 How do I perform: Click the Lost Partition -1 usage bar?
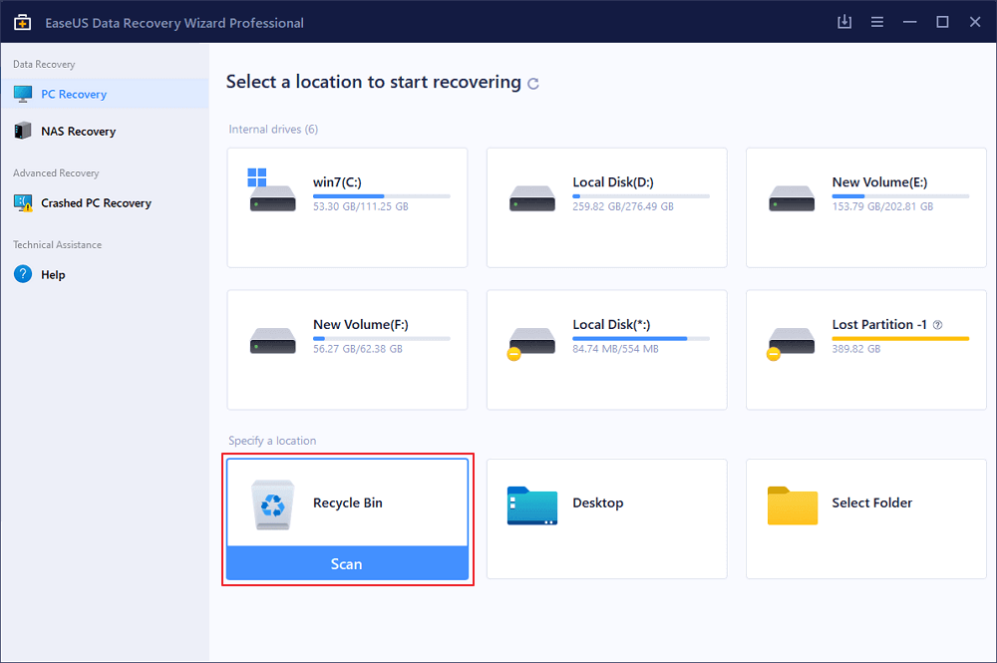(900, 339)
